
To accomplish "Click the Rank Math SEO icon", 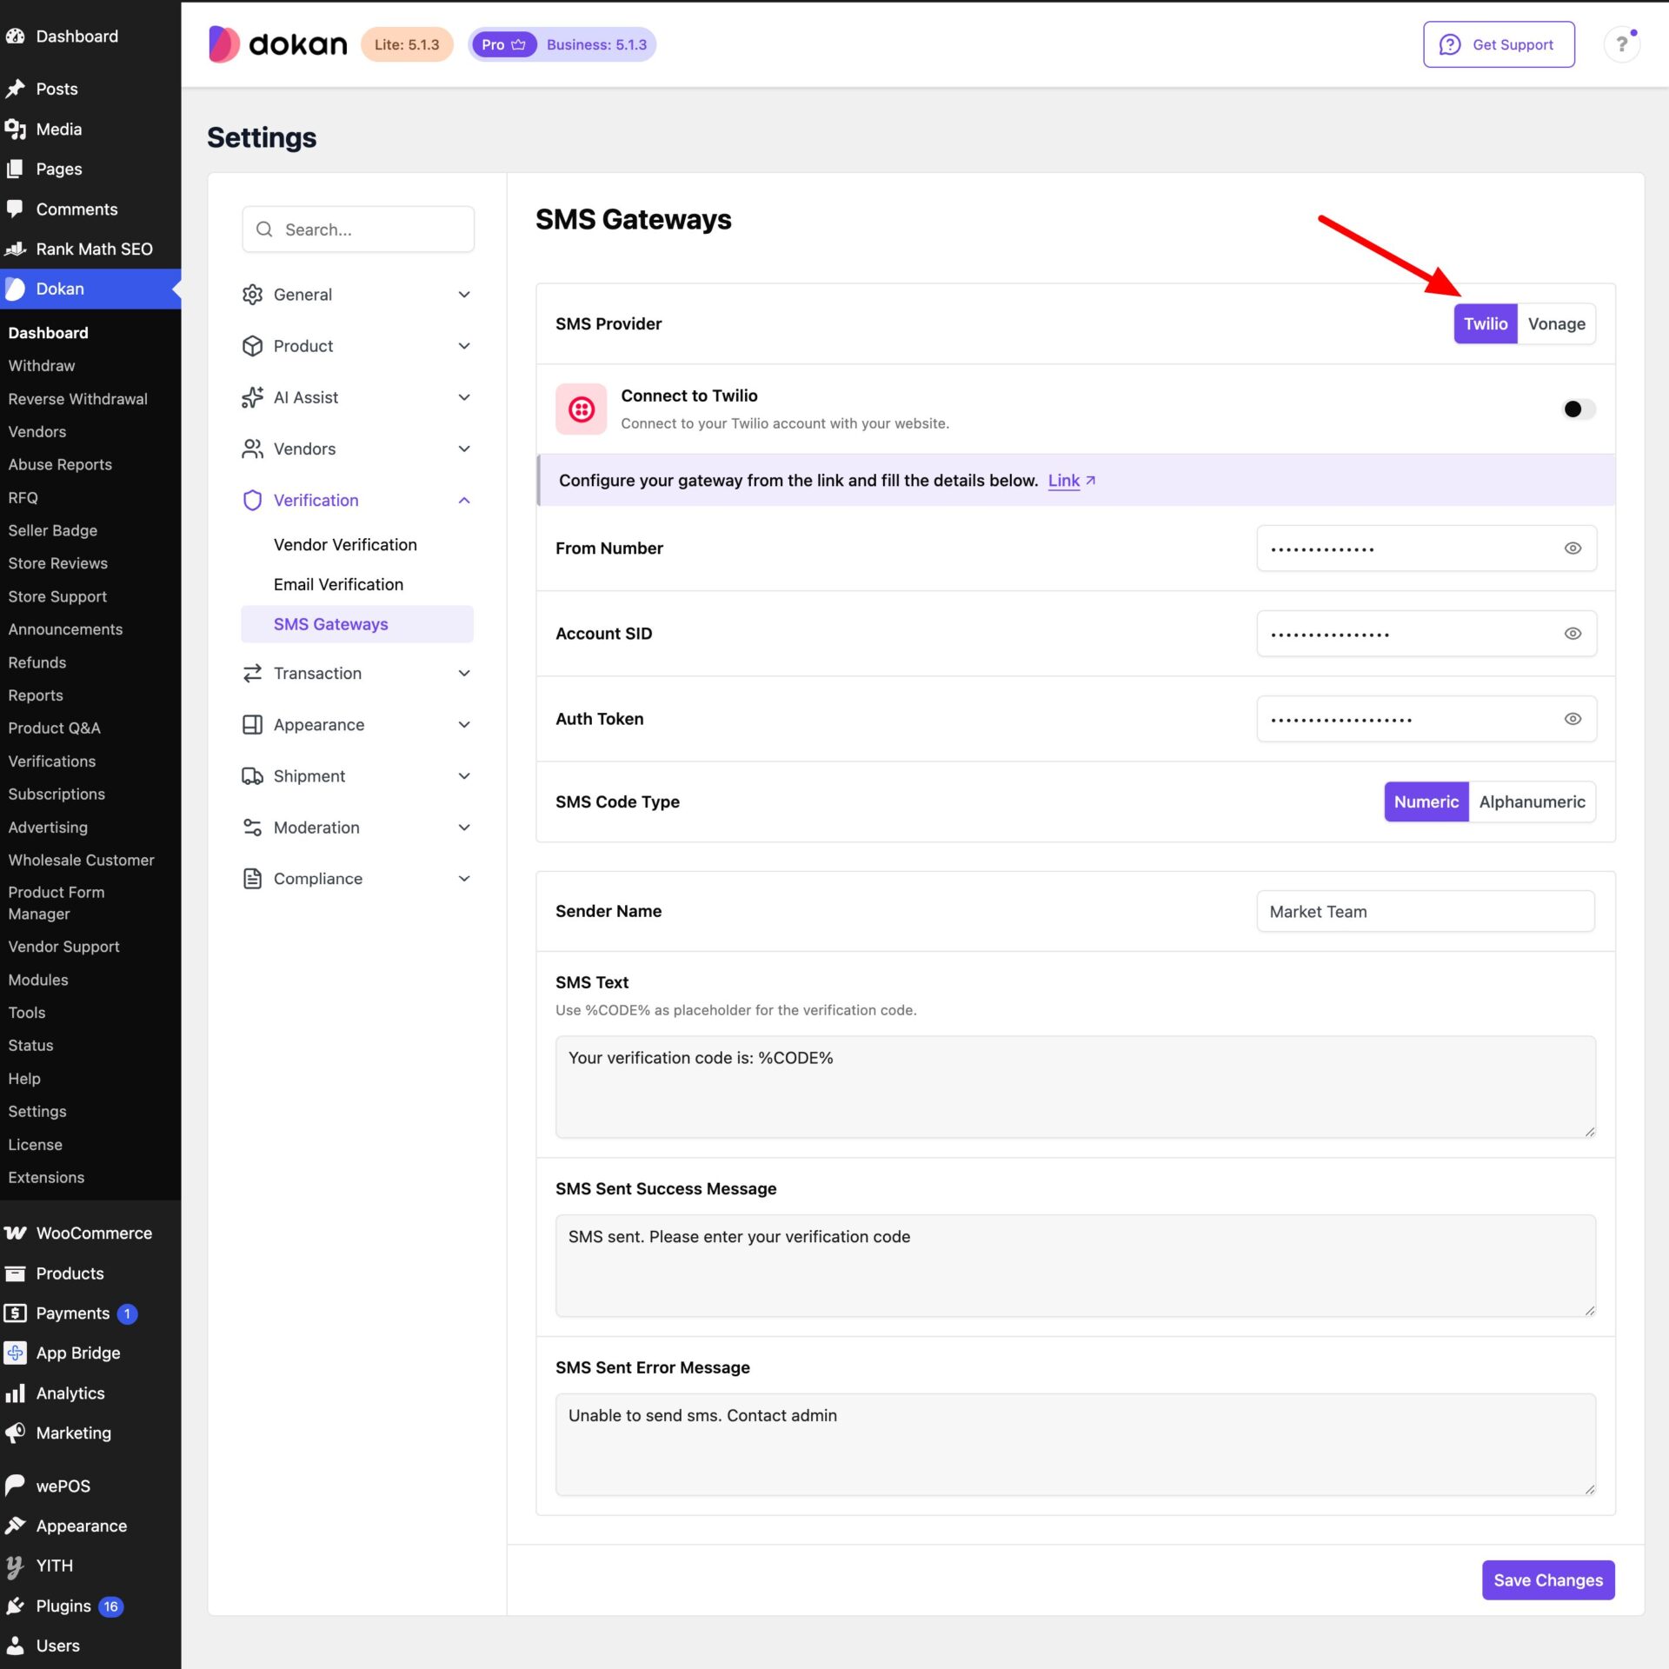I will pyautogui.click(x=16, y=249).
